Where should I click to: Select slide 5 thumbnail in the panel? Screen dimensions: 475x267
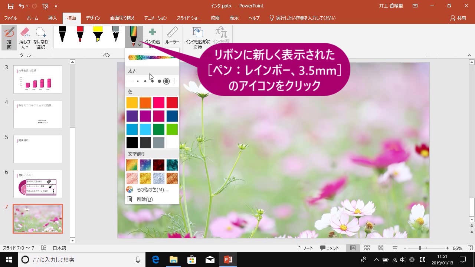(x=37, y=149)
